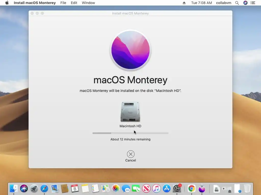Click the clock showing Tue 7:08 AM
Screen dimensions: 261x195
(x=202, y=3)
